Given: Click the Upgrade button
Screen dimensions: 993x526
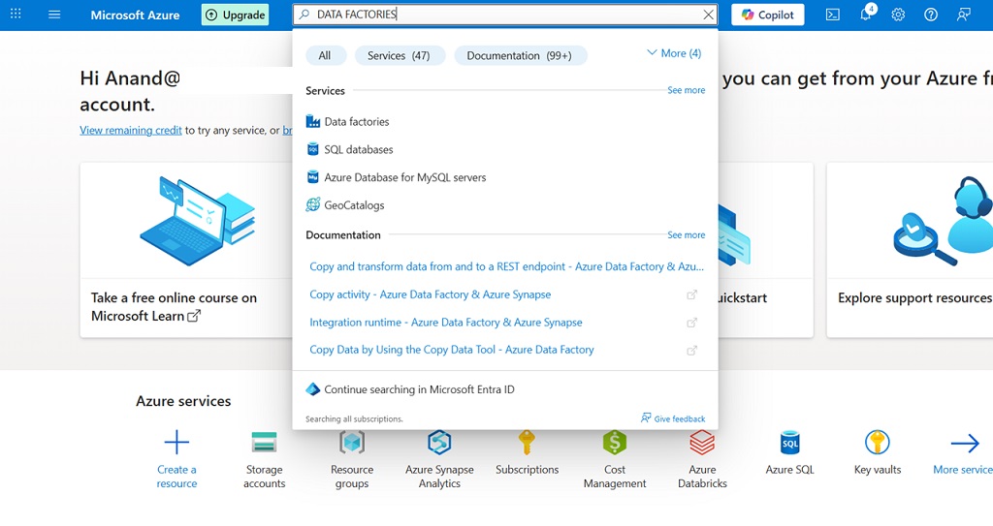Looking at the screenshot, I should click(235, 15).
